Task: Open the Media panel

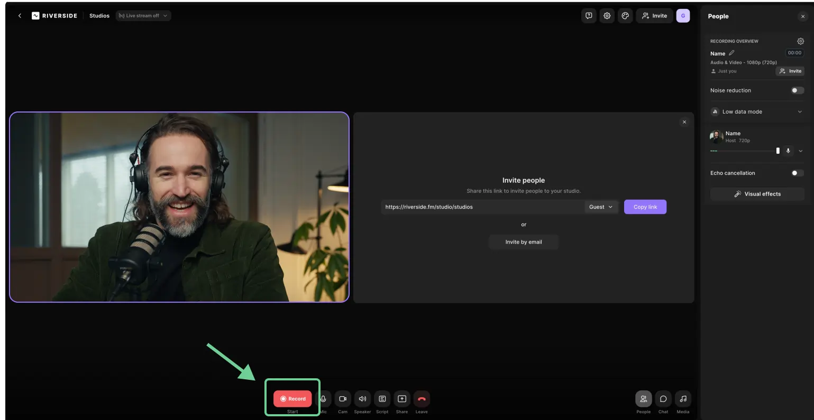Action: click(x=683, y=399)
